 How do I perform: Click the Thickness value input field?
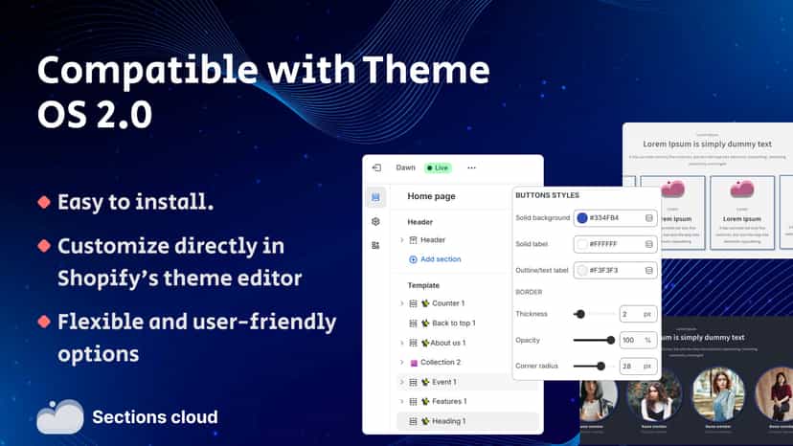(x=638, y=314)
